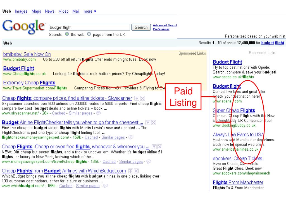
Task: Open 'Extremely Cheap Flights' sponsored link
Action: pyautogui.click(x=29, y=83)
